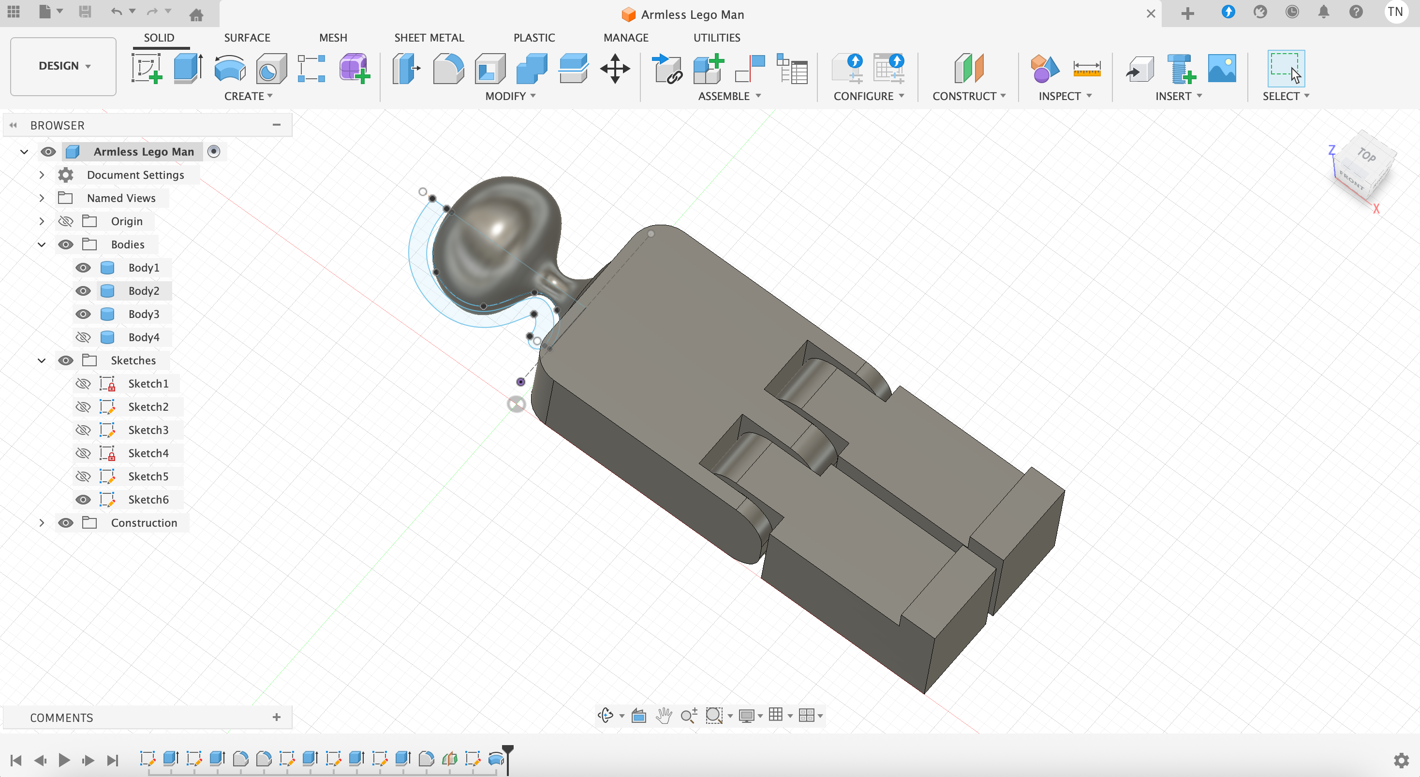This screenshot has width=1420, height=777.
Task: Expand the Origin folder
Action: pos(42,221)
